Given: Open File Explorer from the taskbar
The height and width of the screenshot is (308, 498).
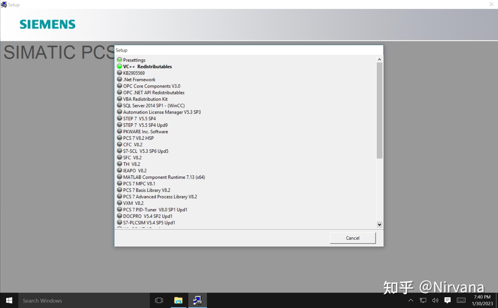Looking at the screenshot, I should pyautogui.click(x=178, y=300).
